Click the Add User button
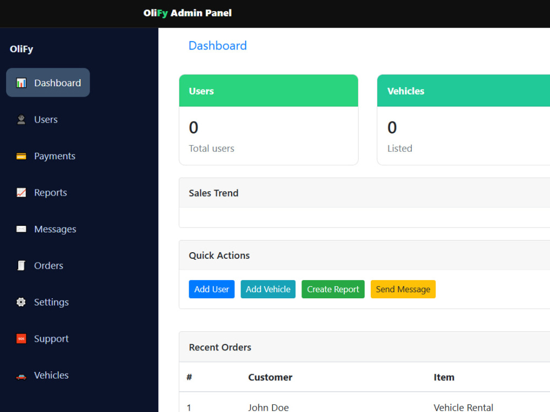Image resolution: width=550 pixels, height=412 pixels. [x=211, y=289]
